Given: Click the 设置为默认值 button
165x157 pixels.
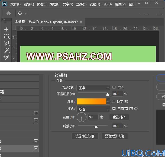Looking at the screenshot, I should (85, 136).
